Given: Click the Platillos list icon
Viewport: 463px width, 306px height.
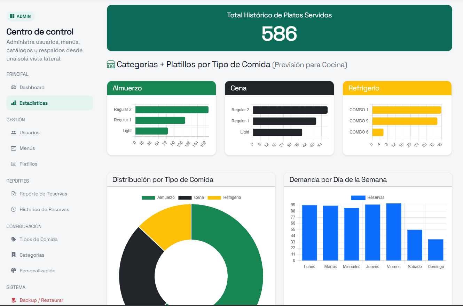Looking at the screenshot, I should coord(14,164).
